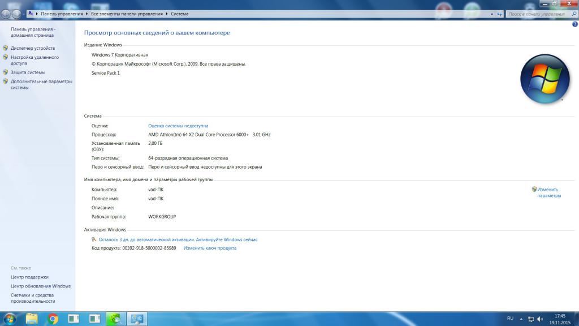
Task: Click shield icon beside Диспетчер устройств
Action: coord(6,48)
